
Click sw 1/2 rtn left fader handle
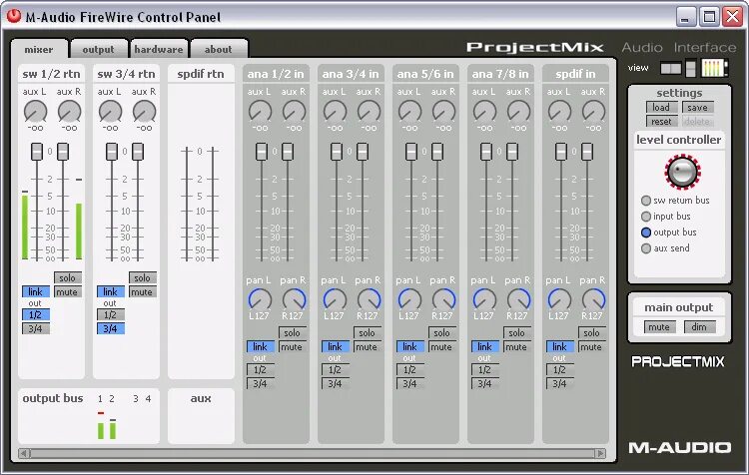pos(37,152)
